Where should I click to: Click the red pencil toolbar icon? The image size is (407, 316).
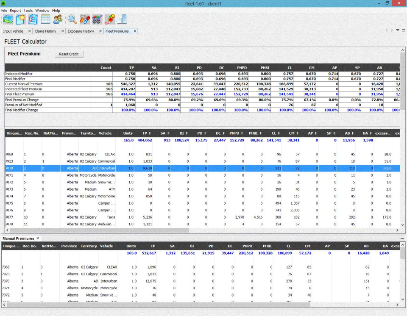click(x=109, y=19)
